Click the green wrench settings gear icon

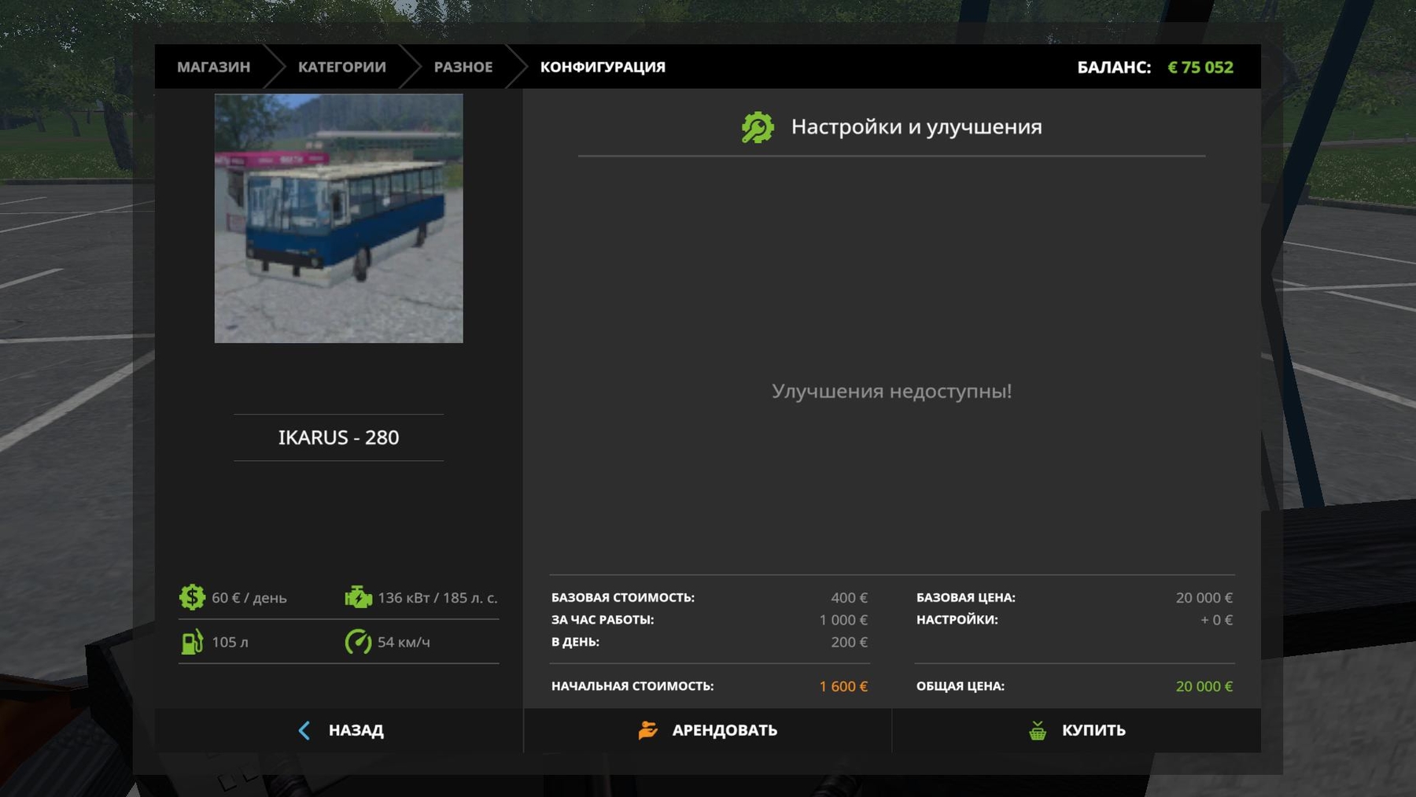point(757,127)
